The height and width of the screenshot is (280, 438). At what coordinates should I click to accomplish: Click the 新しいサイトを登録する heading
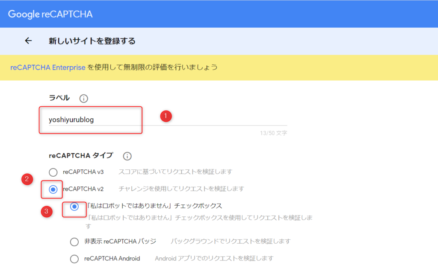click(92, 41)
